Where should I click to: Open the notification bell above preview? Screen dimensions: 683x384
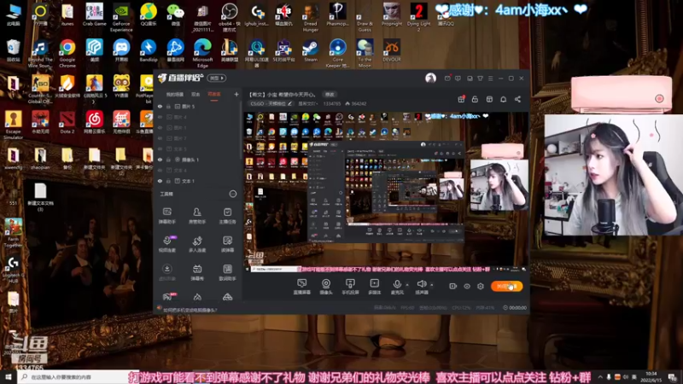tap(503, 99)
